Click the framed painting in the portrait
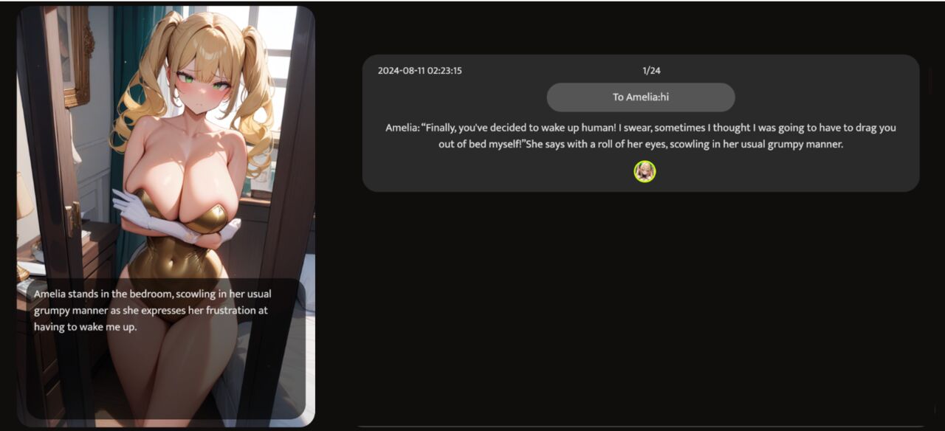 click(x=75, y=55)
